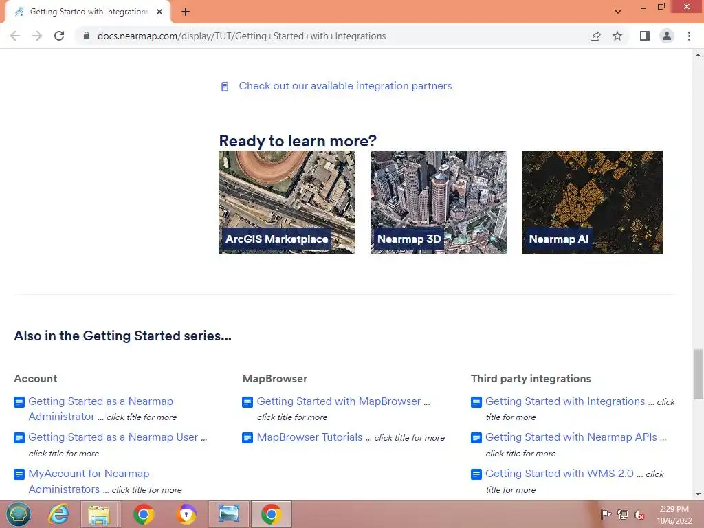Open the ArcGIS Marketplace thumbnail
Screen dimensions: 704x528
[287, 202]
